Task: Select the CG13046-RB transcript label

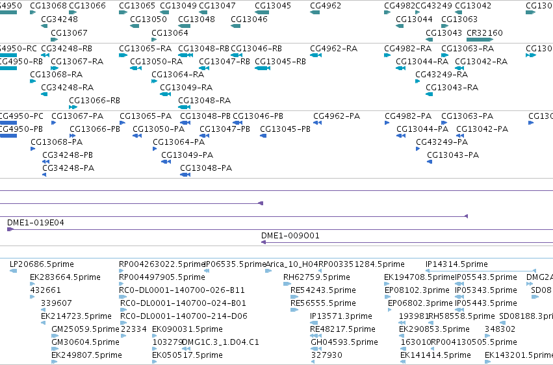Action: point(256,49)
